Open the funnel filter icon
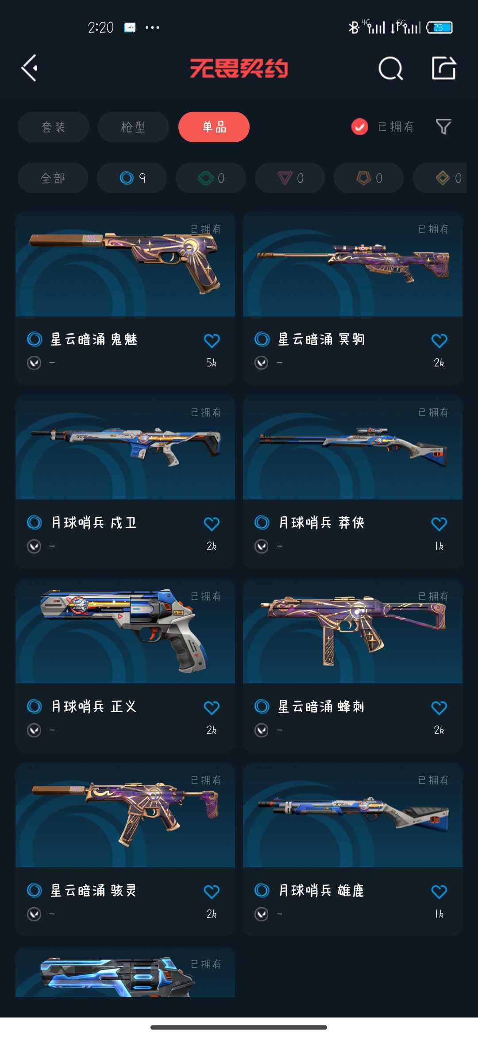 (x=443, y=127)
